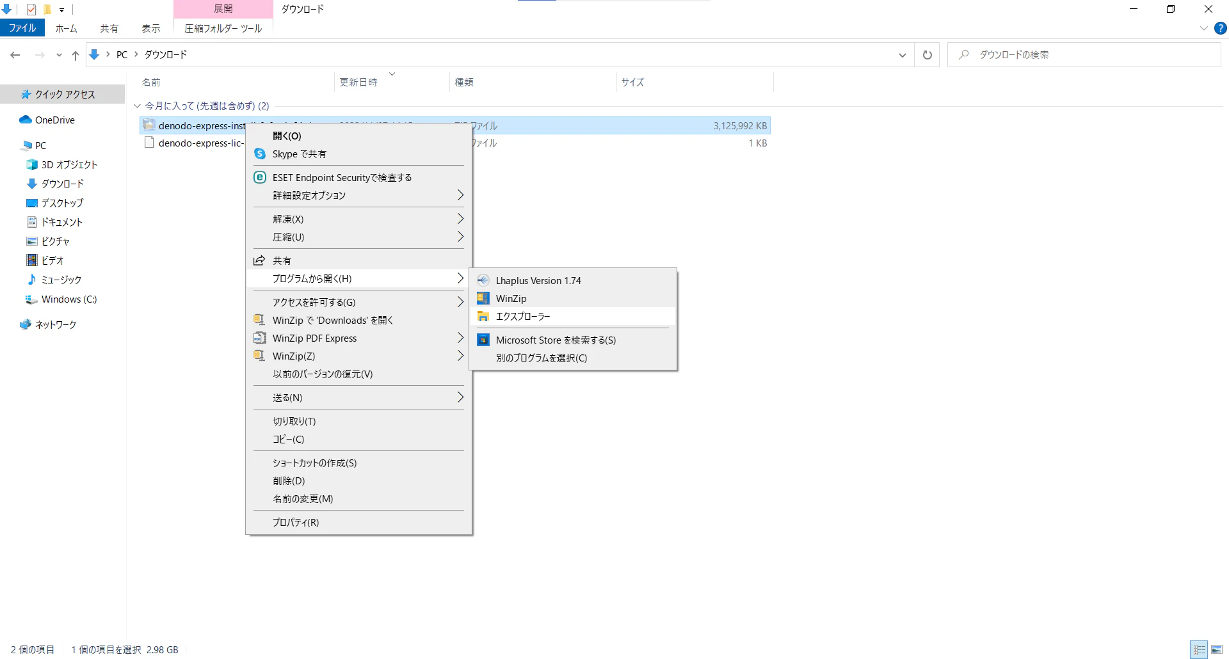This screenshot has height=659, width=1229.
Task: Expand the 詳細設定オプション submenu arrow
Action: point(460,195)
